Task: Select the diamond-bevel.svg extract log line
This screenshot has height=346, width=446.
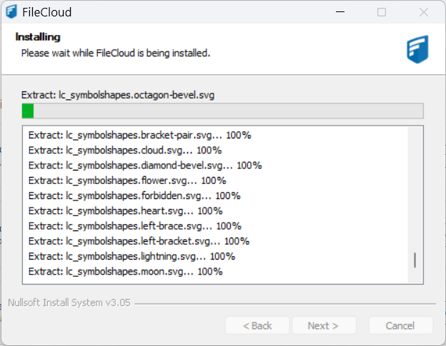Action: pyautogui.click(x=145, y=165)
